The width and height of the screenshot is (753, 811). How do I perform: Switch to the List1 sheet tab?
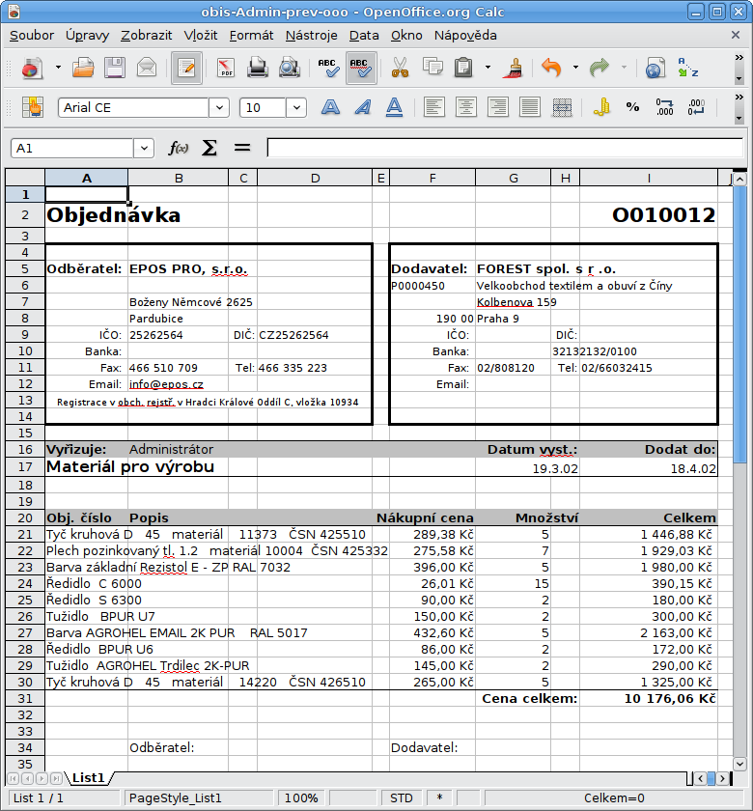coord(88,777)
